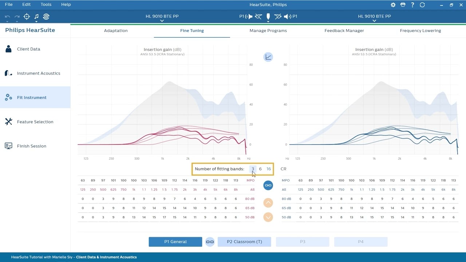Switch to the Fine Tuning tab

(192, 31)
